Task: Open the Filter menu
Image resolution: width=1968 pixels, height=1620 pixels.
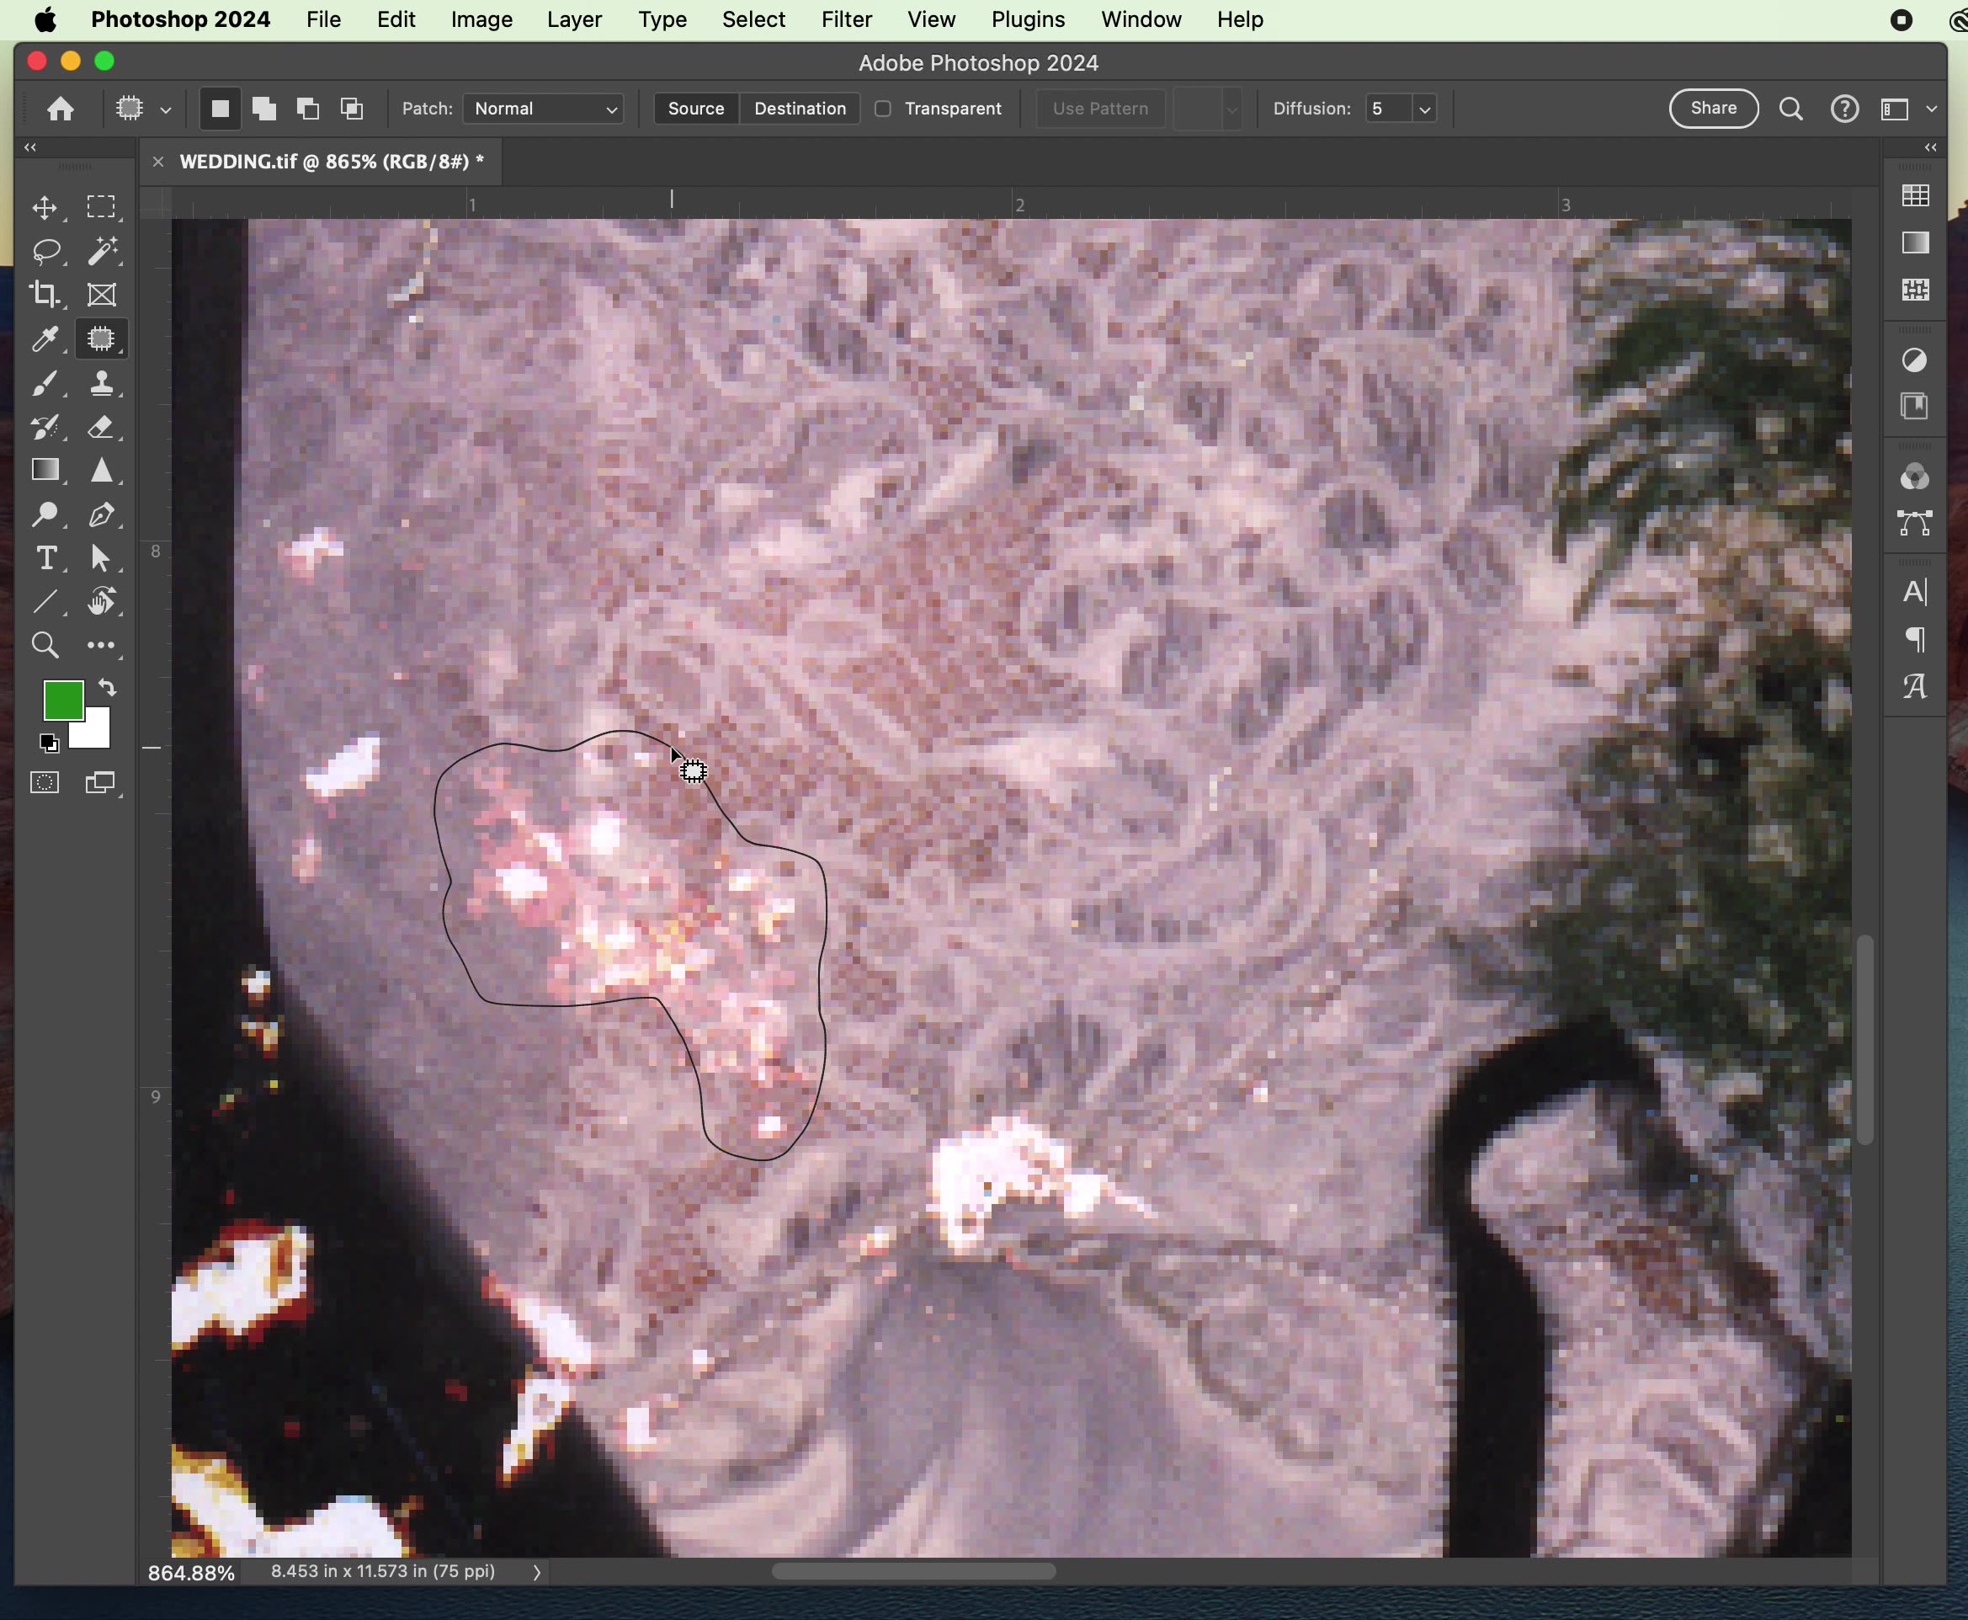Action: [846, 19]
